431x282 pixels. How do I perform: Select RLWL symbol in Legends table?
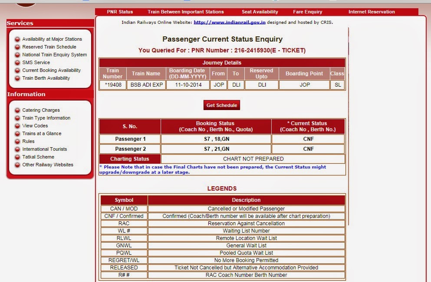pos(124,238)
